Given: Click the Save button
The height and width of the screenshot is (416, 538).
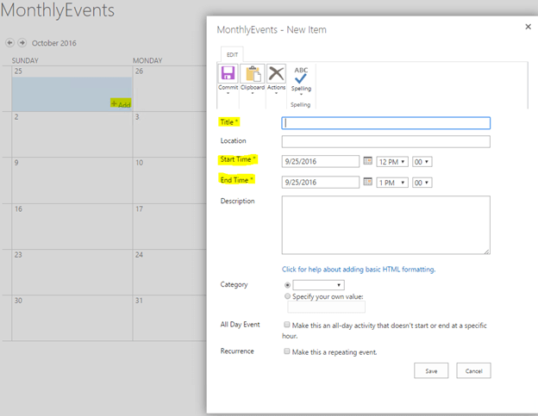Looking at the screenshot, I should tap(431, 370).
